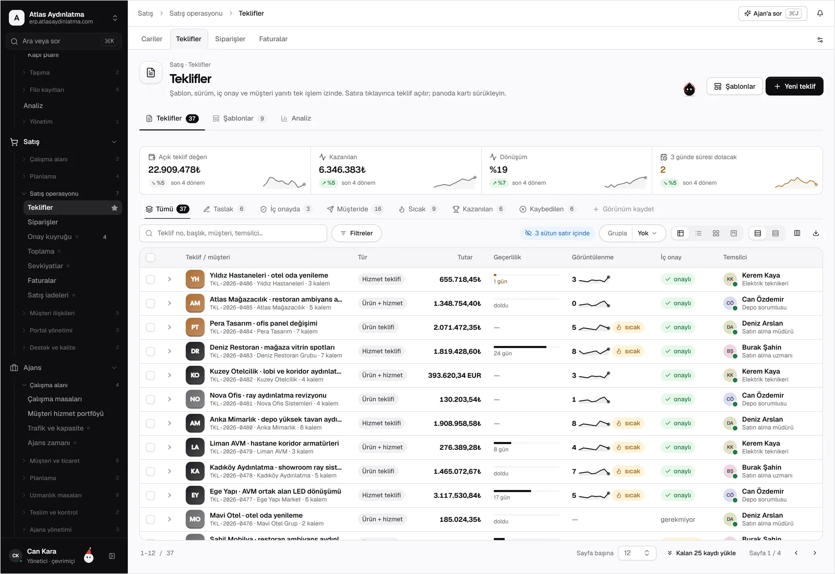Screen dimensions: 835x574
Task: Open the column settings icon
Action: tap(797, 233)
